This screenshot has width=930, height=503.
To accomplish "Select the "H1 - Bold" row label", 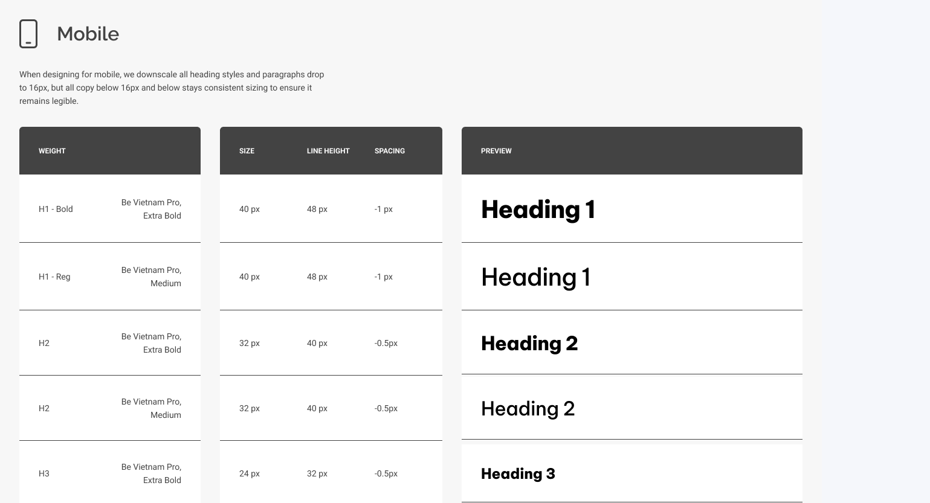I will pyautogui.click(x=56, y=209).
